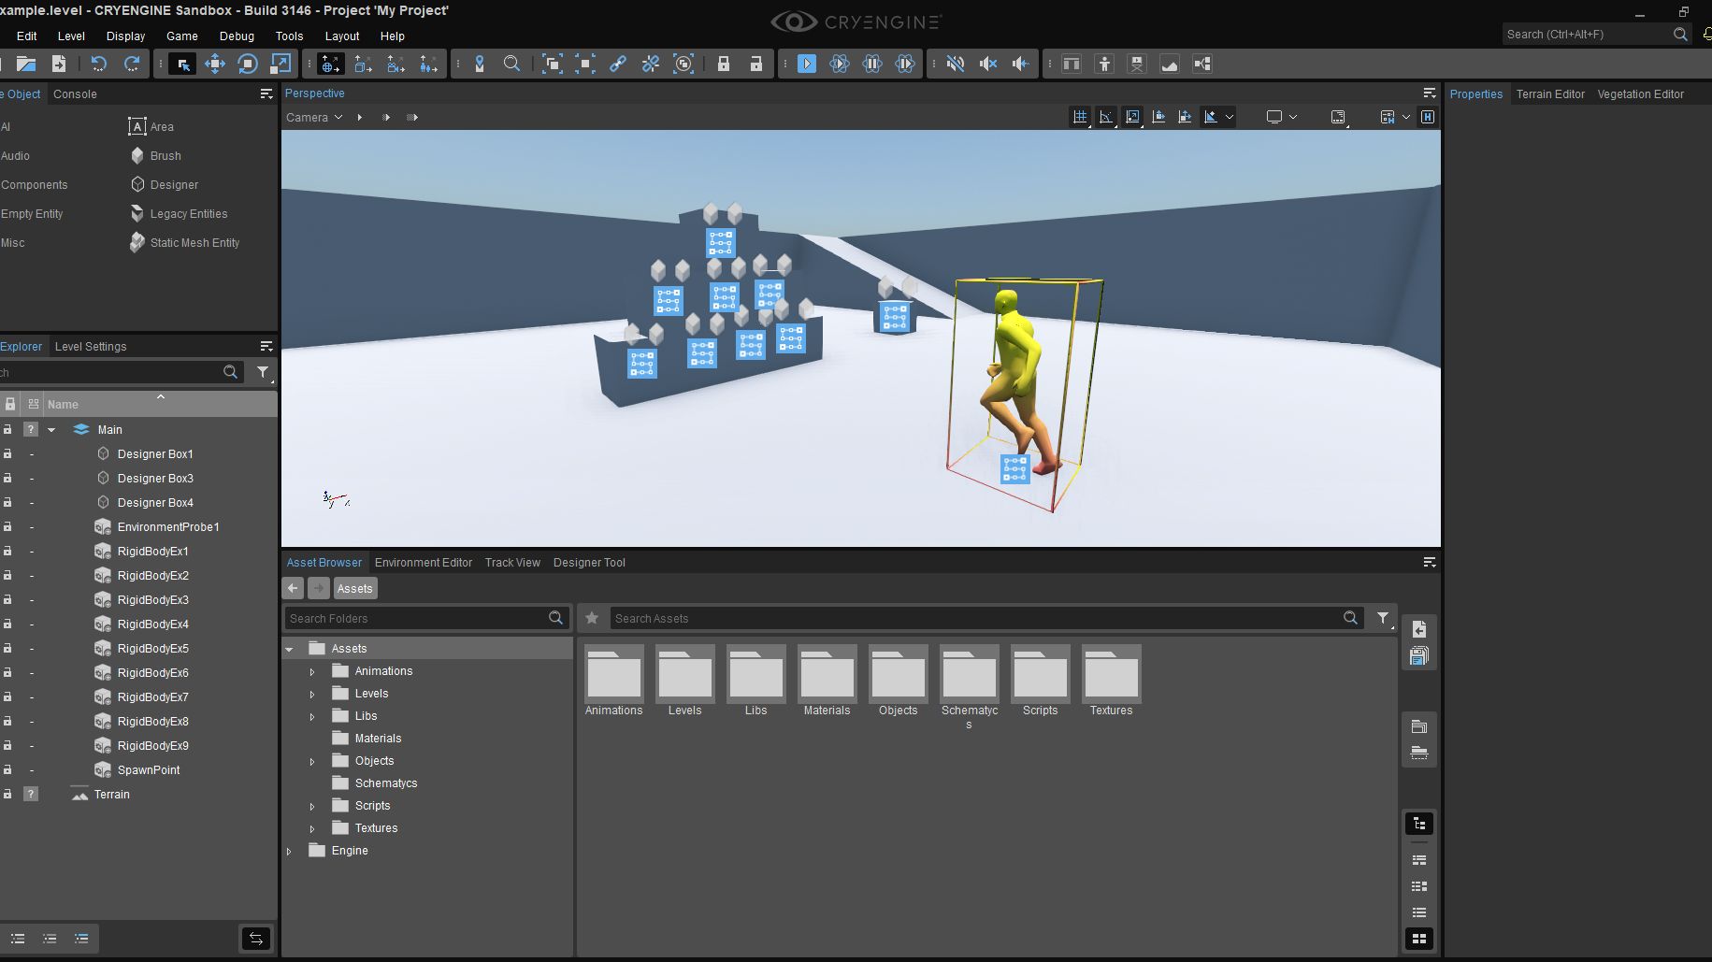The width and height of the screenshot is (1712, 962).
Task: Toggle lock for the Designer Box1 row
Action: (x=7, y=453)
